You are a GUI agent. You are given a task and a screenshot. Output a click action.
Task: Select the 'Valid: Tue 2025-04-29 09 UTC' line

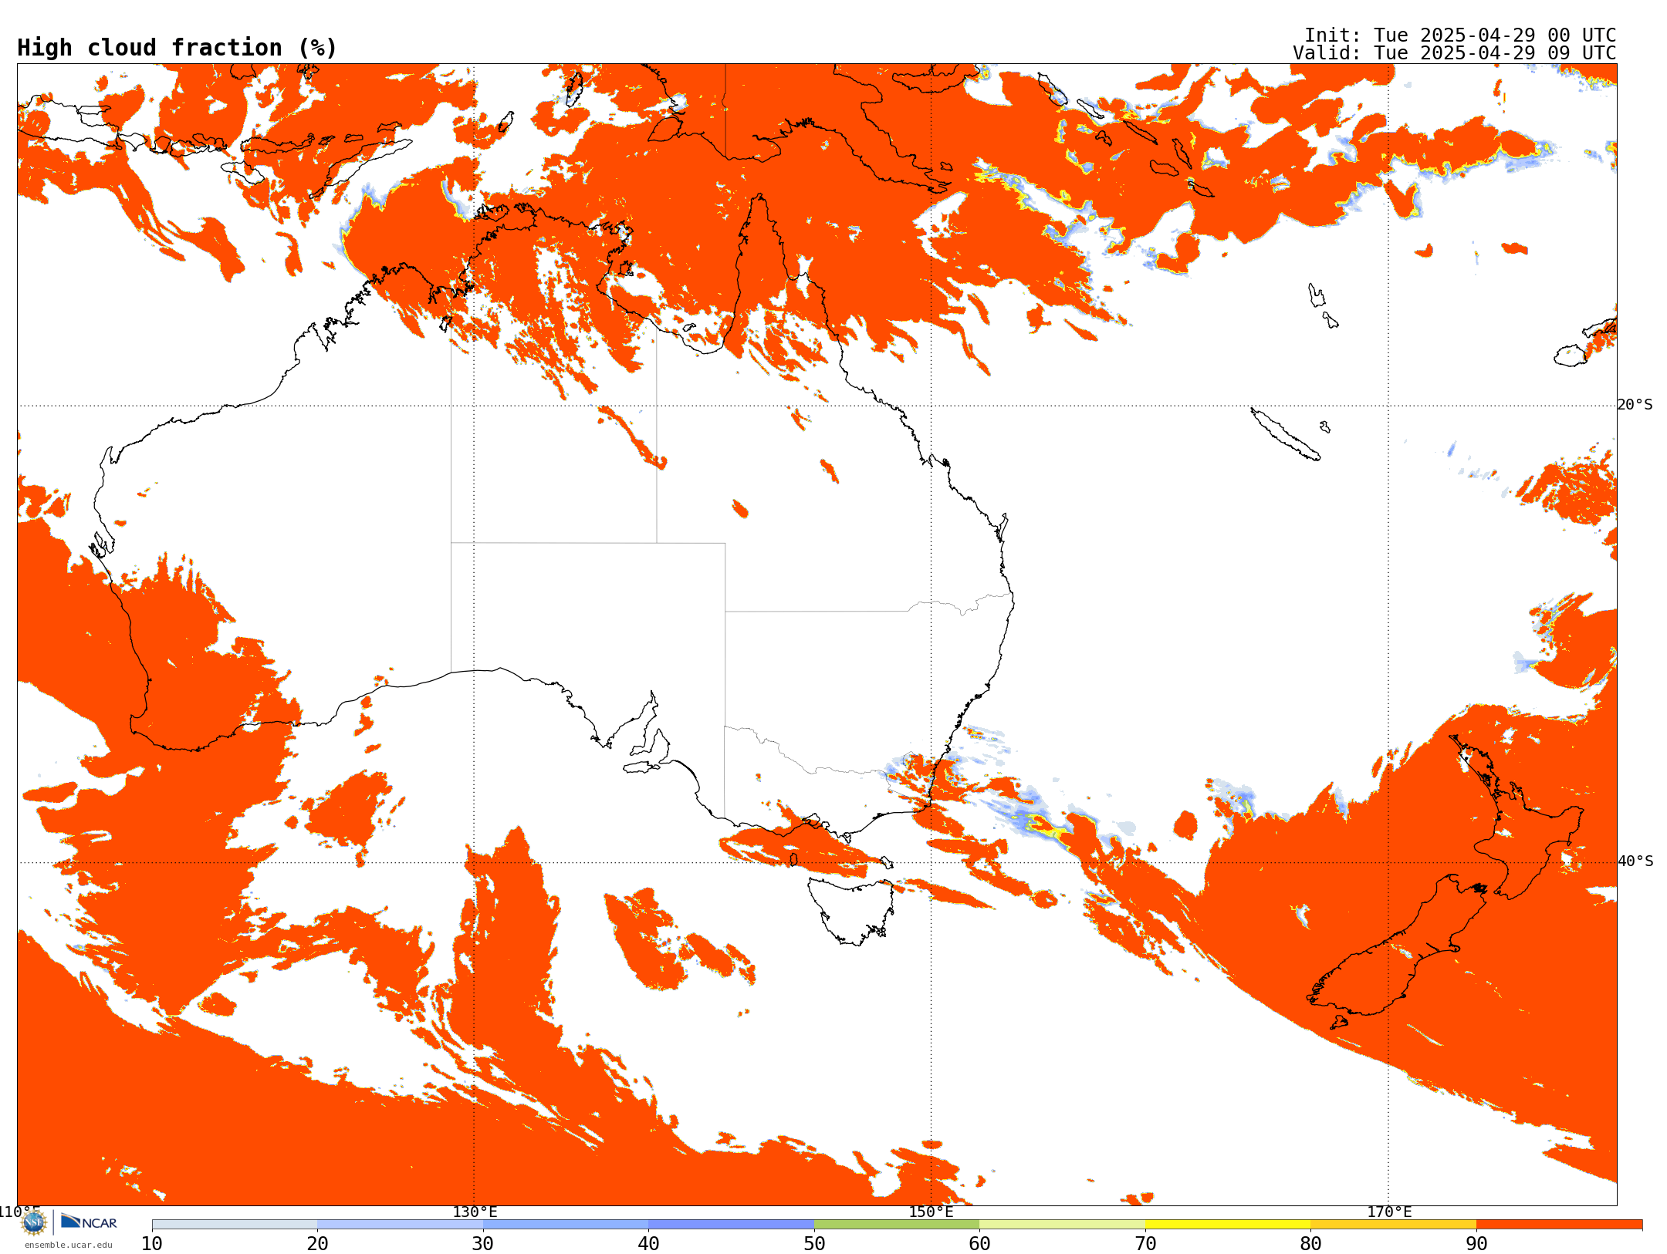[1455, 53]
